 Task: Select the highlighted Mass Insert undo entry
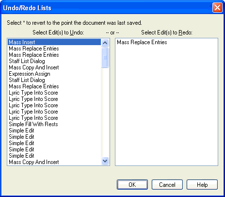pyautogui.click(x=54, y=42)
